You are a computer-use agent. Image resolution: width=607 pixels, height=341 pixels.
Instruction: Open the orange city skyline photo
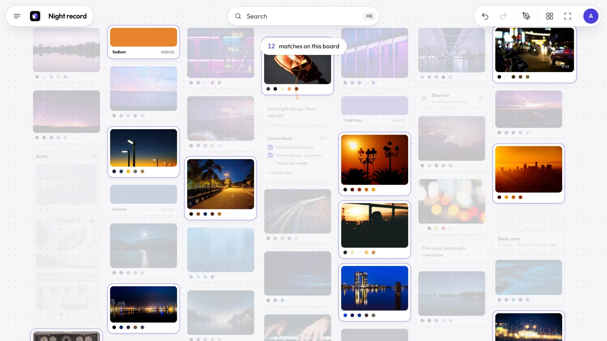(529, 169)
